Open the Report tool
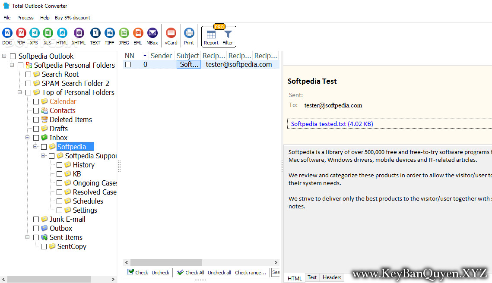 pyautogui.click(x=211, y=38)
